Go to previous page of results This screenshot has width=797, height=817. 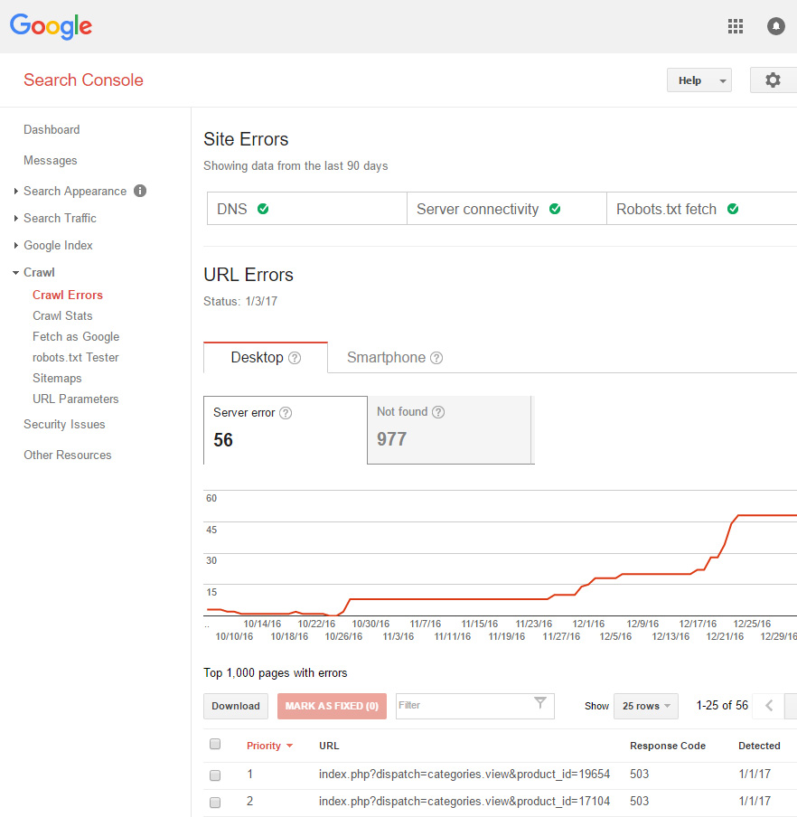pos(769,706)
